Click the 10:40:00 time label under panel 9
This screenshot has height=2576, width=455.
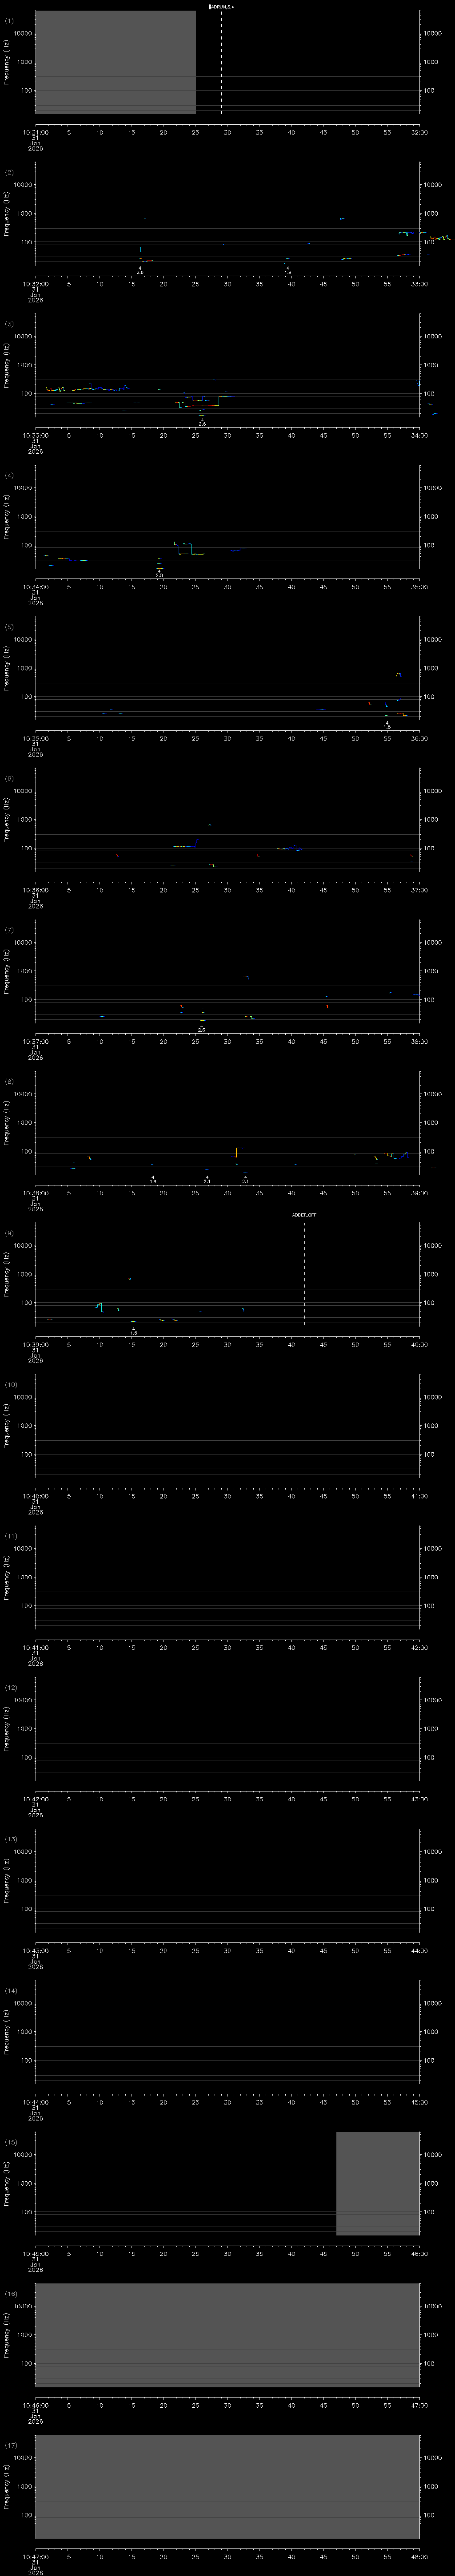[418, 1345]
